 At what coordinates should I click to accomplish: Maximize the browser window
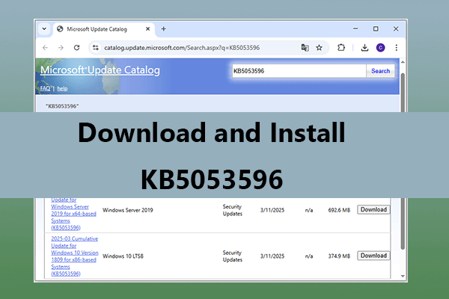pyautogui.click(x=376, y=28)
